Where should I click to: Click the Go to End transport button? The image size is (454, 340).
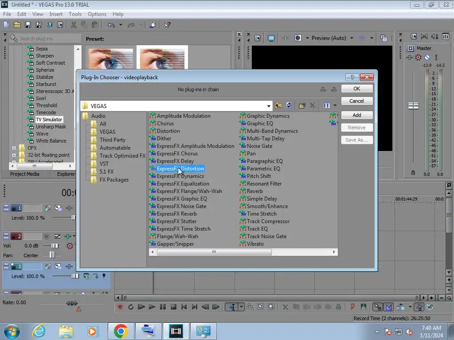(x=195, y=307)
